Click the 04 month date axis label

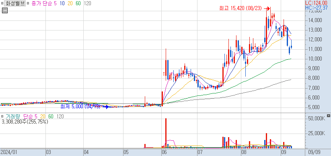click(86, 152)
